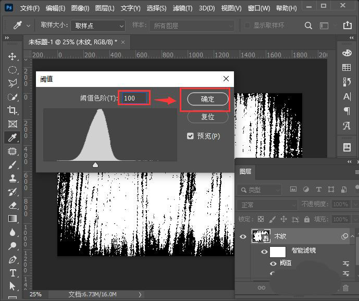Collapse the Layers panel double arrow
The image size is (359, 301).
(x=350, y=162)
